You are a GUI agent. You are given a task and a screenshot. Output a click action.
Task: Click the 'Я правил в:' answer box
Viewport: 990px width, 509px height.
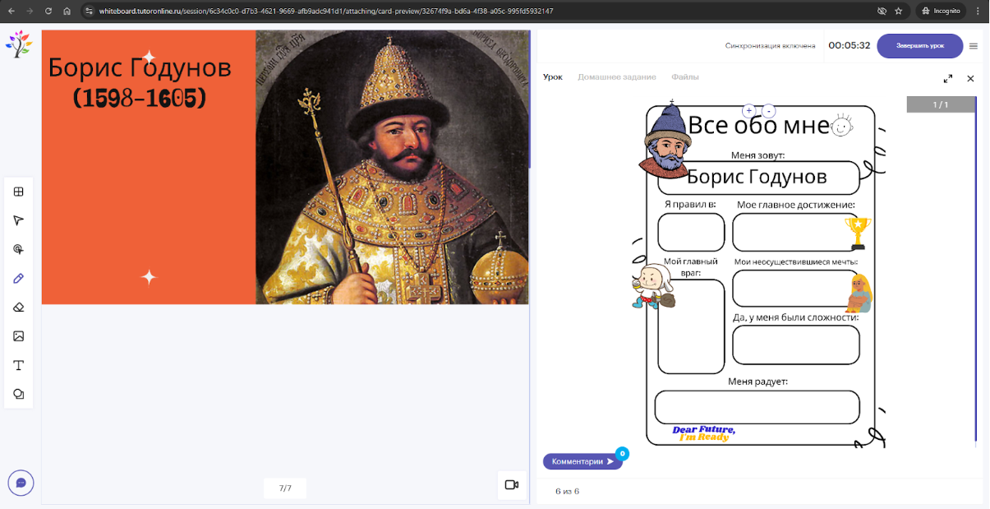coord(691,232)
